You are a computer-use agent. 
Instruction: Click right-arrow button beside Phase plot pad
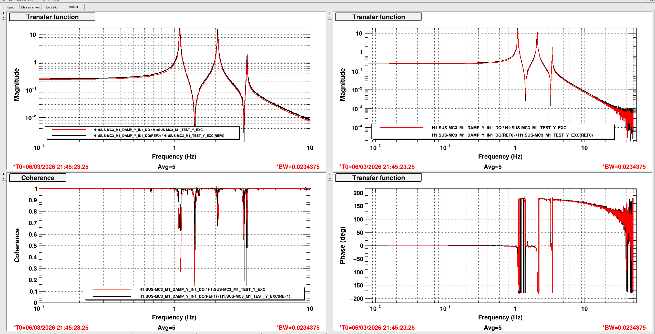330,174
